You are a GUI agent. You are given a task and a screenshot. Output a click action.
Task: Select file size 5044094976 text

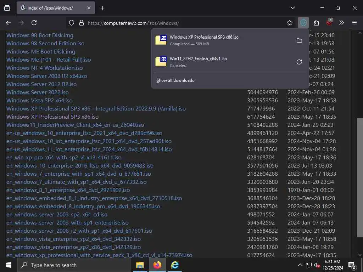click(x=262, y=92)
